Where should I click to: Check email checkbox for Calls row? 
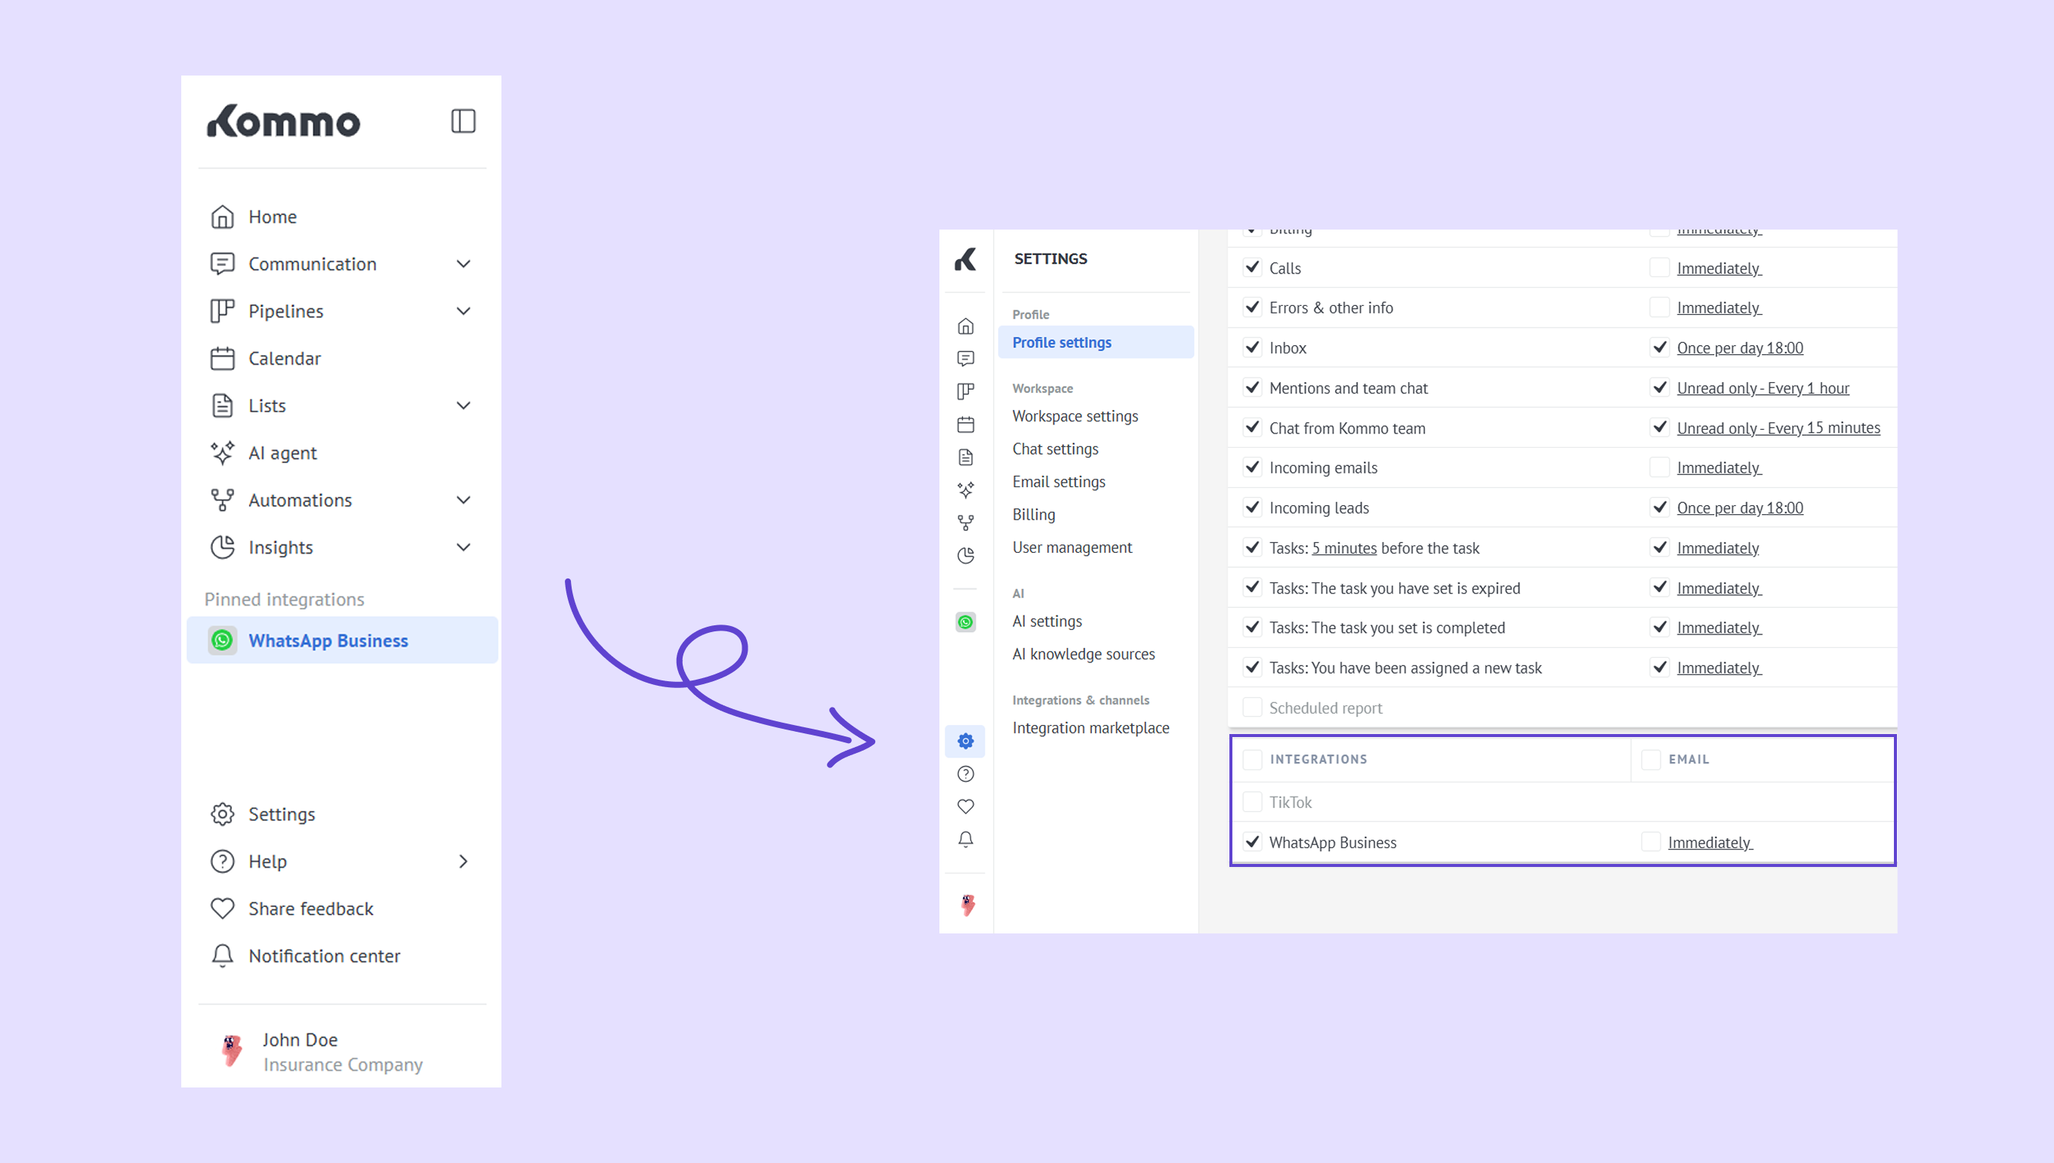1660,267
